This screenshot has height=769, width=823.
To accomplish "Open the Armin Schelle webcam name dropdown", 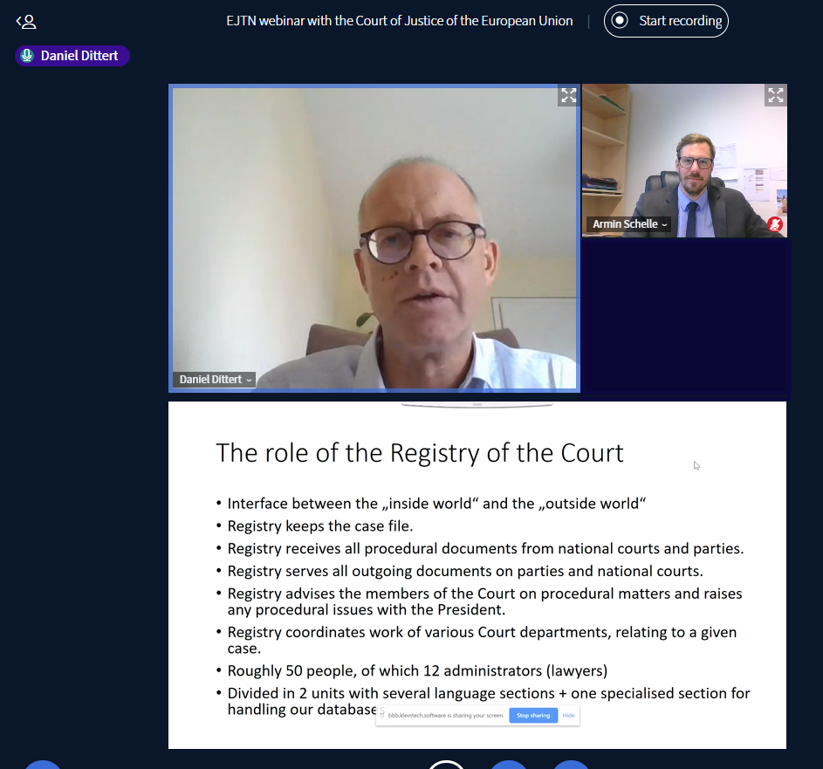I will click(x=628, y=224).
